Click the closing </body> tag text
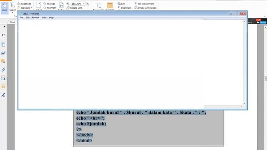Screen dimensions: 267x150 (85, 135)
